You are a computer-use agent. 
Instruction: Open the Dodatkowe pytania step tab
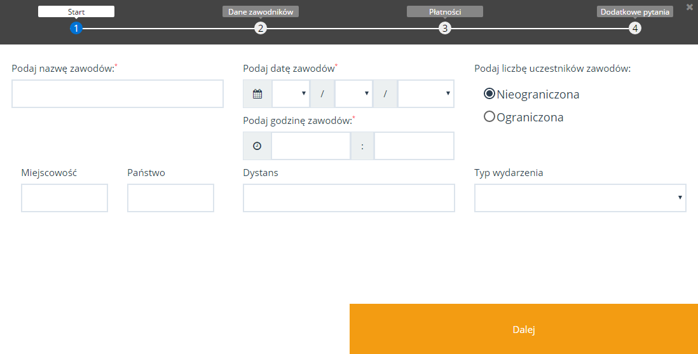635,11
